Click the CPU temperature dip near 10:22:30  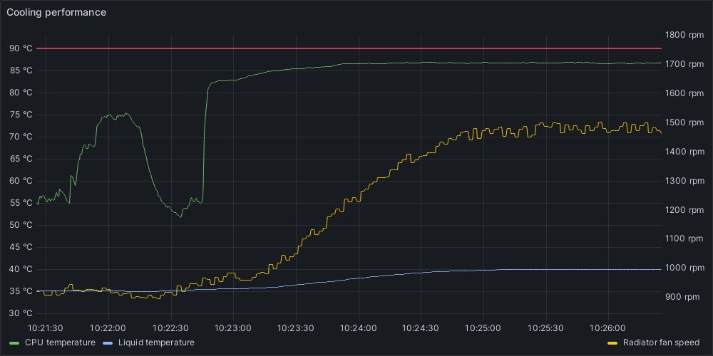point(180,216)
